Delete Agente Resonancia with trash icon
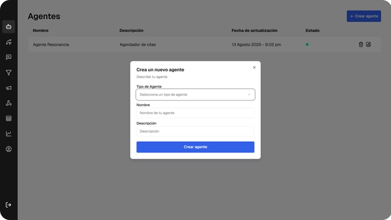Screen dimensions: 391x220 tap(361, 44)
